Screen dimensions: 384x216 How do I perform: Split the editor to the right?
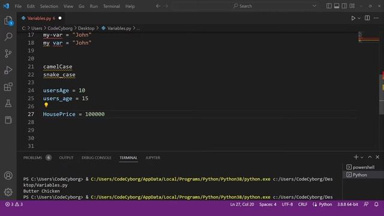pos(367,18)
